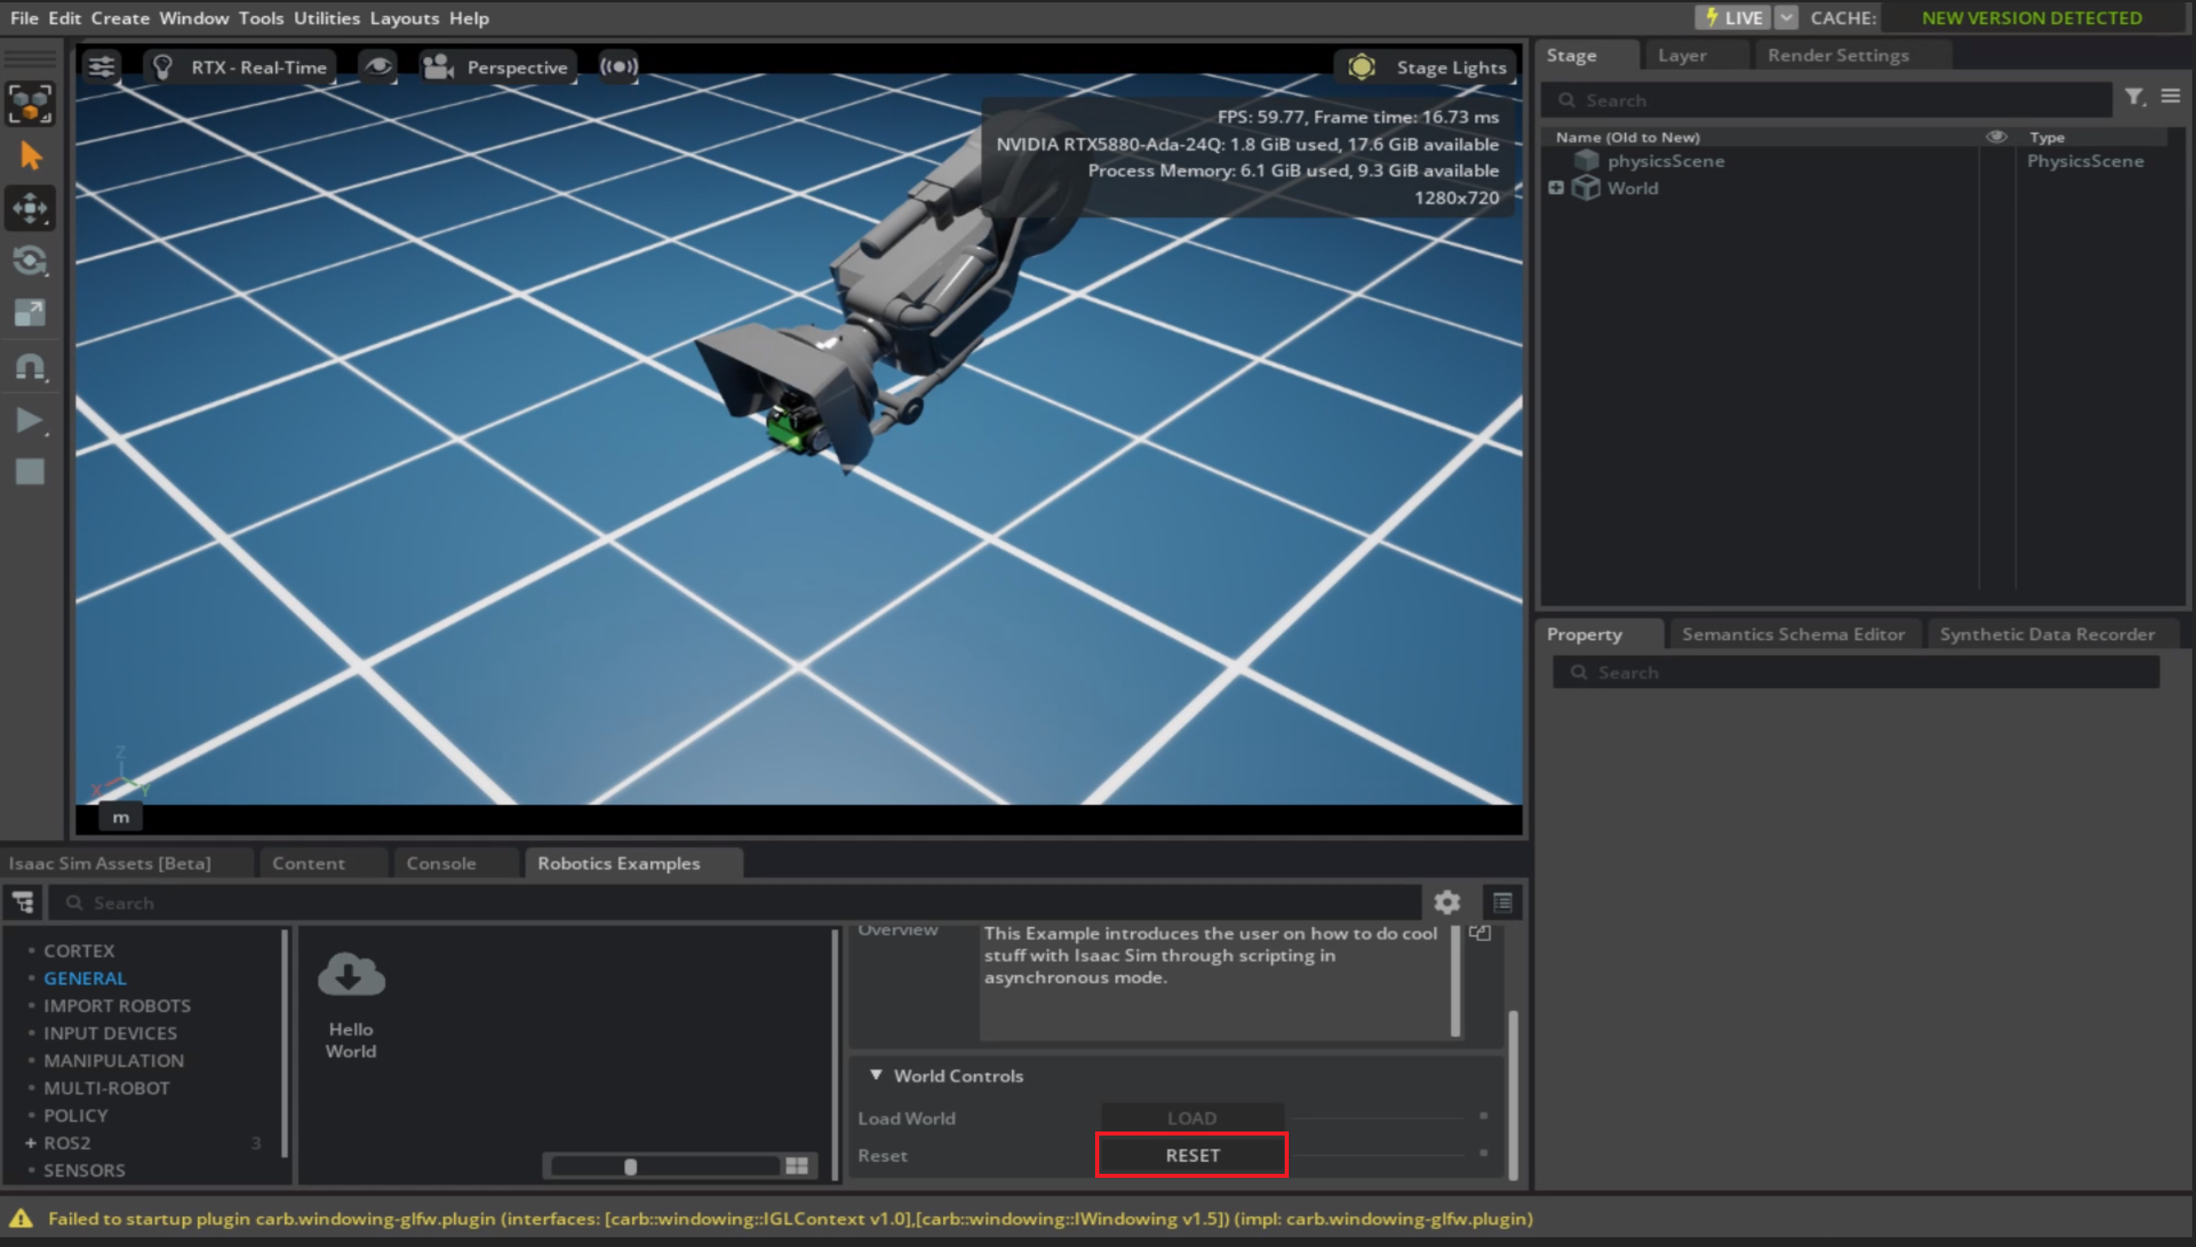2196x1247 pixels.
Task: Collapse the World Controls section
Action: [x=876, y=1075]
